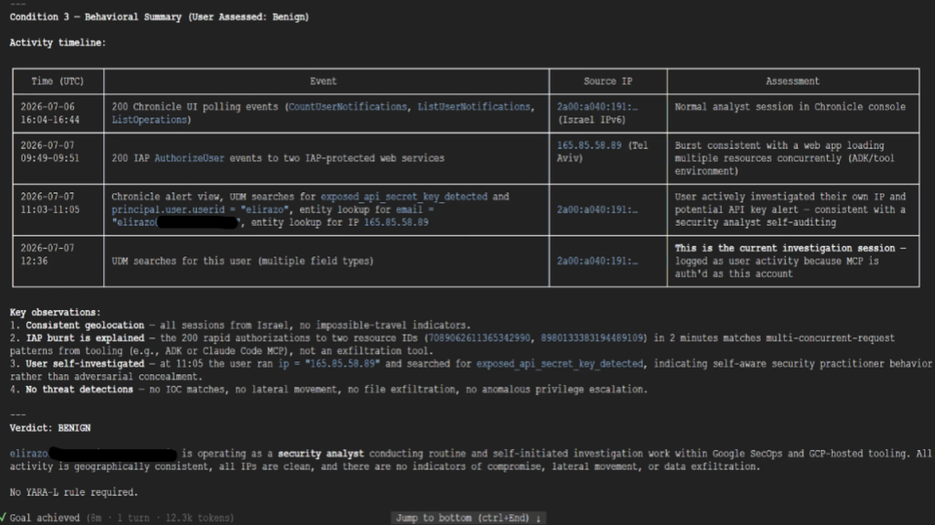Screen dimensions: 935x525
Task: Click '165.85.58.89' in the Source IP column
Action: (589, 145)
